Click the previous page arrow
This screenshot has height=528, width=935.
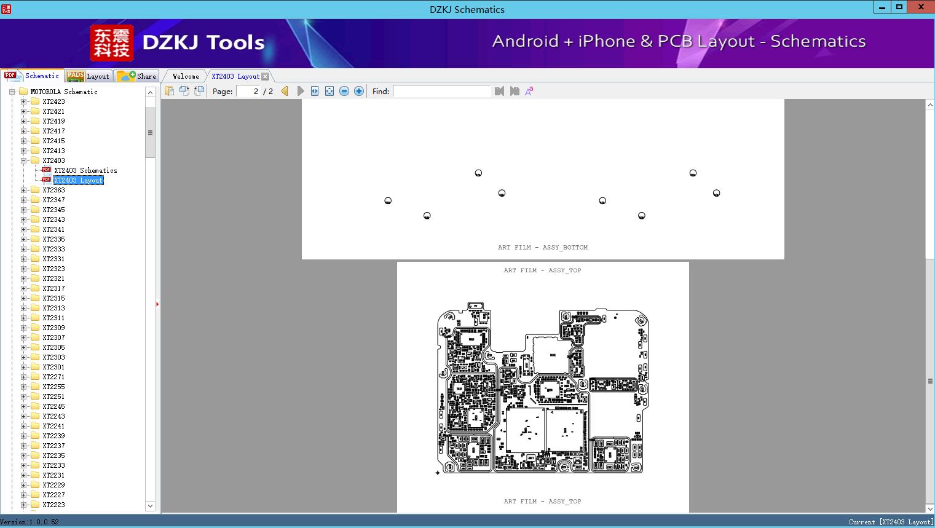click(x=285, y=91)
